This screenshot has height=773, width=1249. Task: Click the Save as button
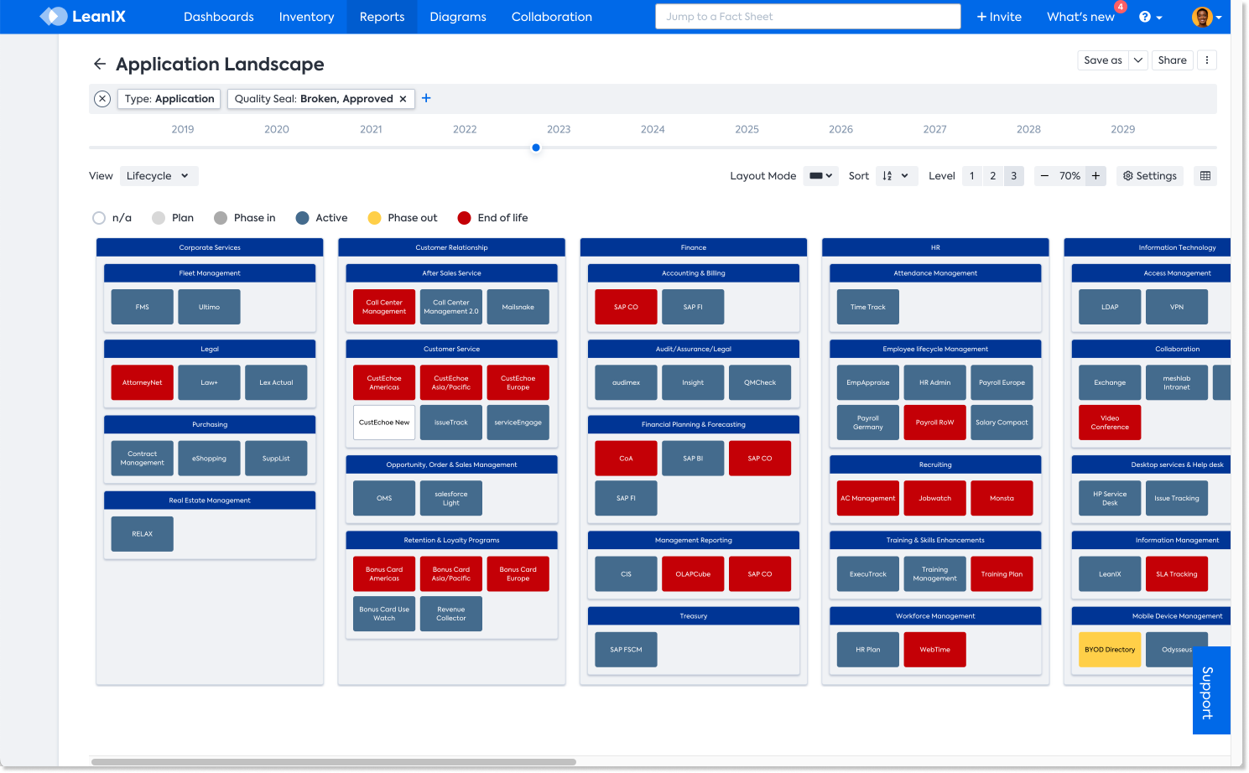click(x=1103, y=60)
